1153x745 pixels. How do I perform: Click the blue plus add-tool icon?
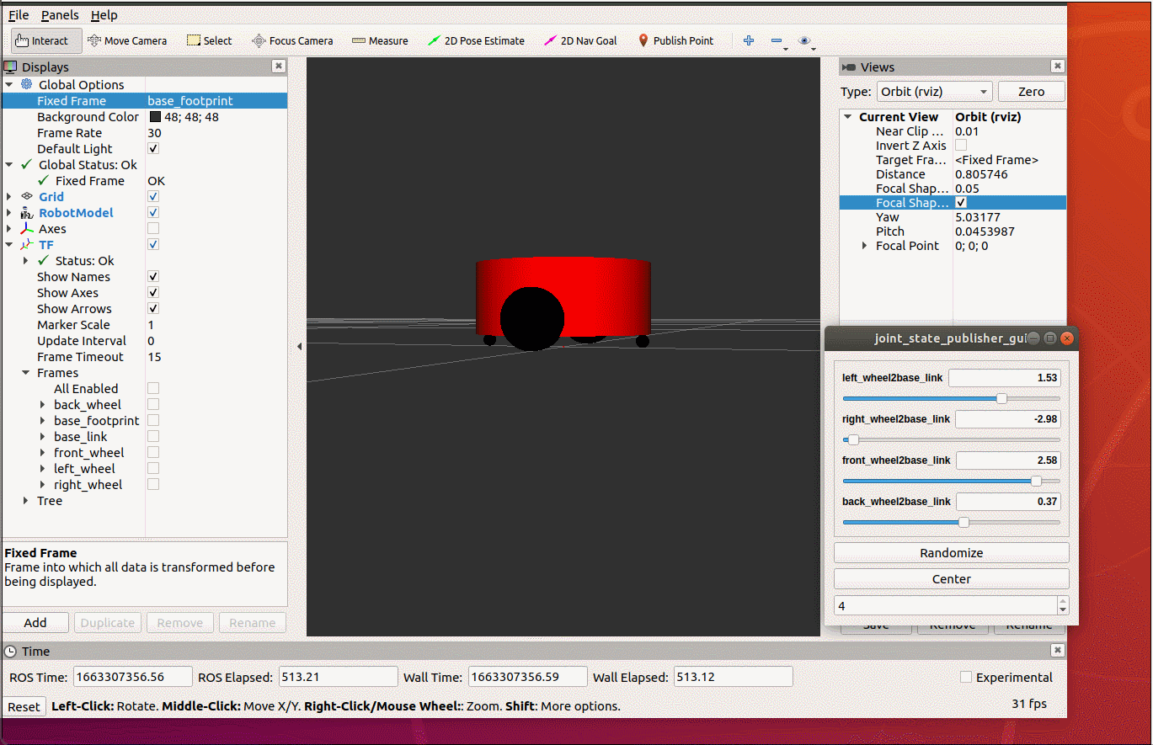point(749,40)
